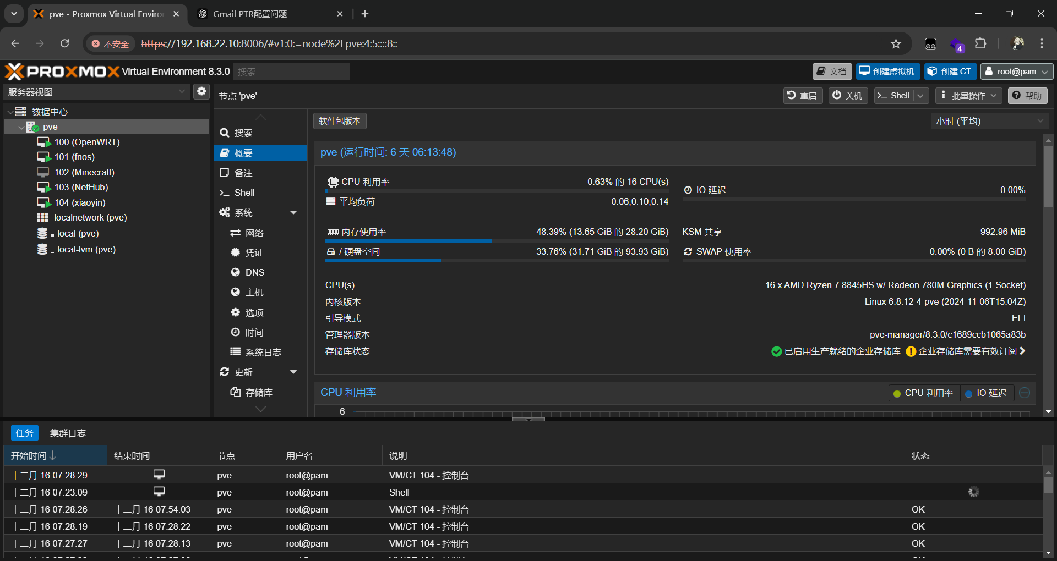
Task: Select task started 十二月 16 07:28:29
Action: coord(523,475)
